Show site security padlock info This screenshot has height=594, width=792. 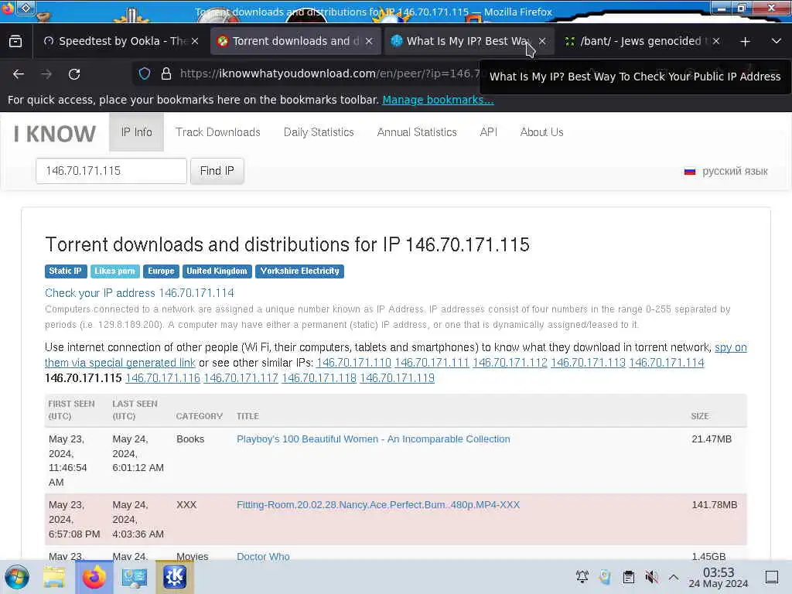point(166,73)
